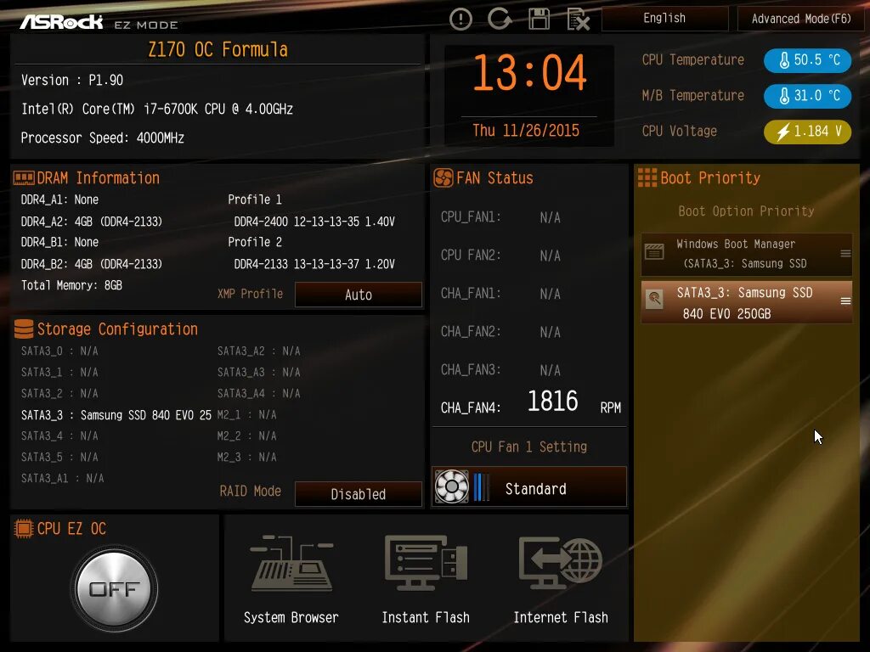Screen dimensions: 870x652
Task: Click the DRAM Information memory icon
Action: coord(23,178)
